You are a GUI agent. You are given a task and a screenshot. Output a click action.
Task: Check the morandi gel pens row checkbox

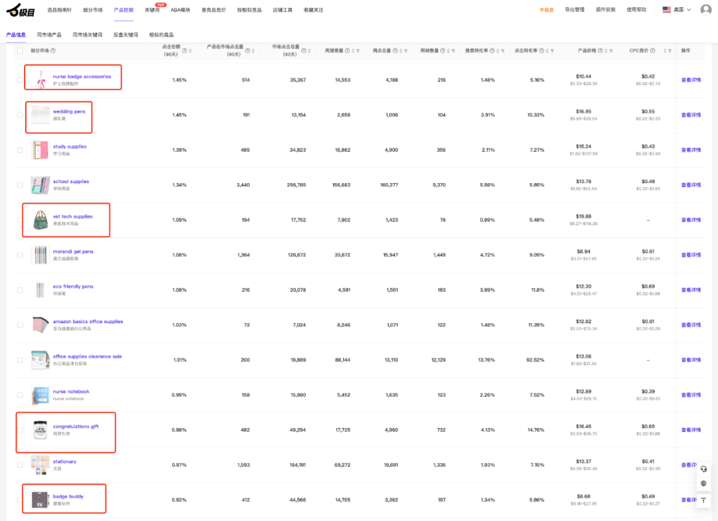point(20,255)
